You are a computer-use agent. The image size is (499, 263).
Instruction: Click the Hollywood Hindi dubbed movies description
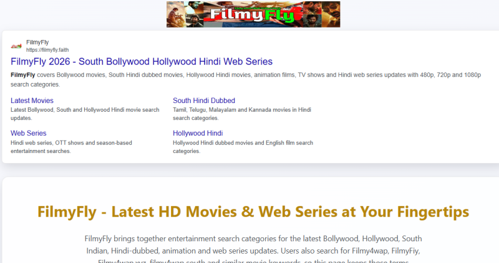coord(243,147)
